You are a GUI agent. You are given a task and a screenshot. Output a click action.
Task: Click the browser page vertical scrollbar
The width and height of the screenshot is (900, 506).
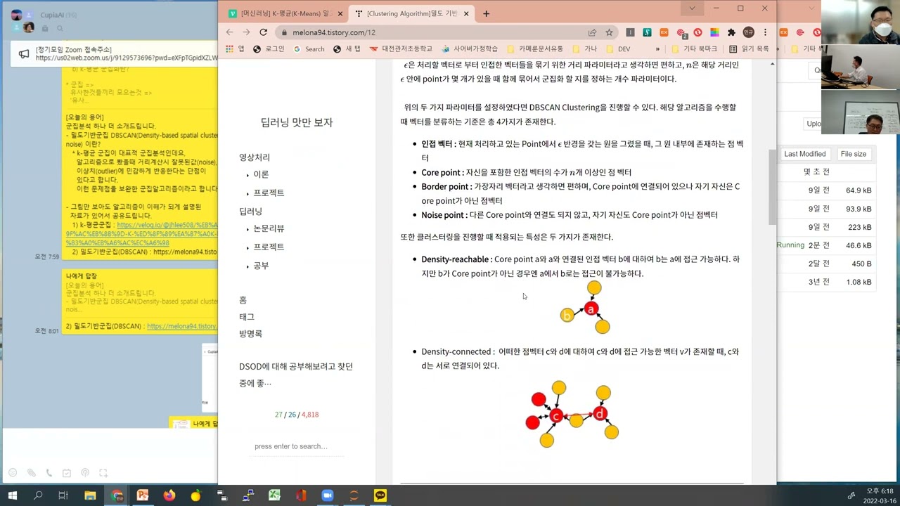(x=772, y=186)
